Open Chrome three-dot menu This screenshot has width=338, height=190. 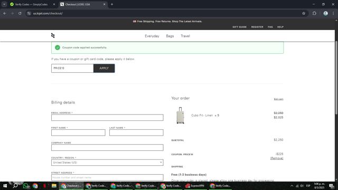(333, 13)
